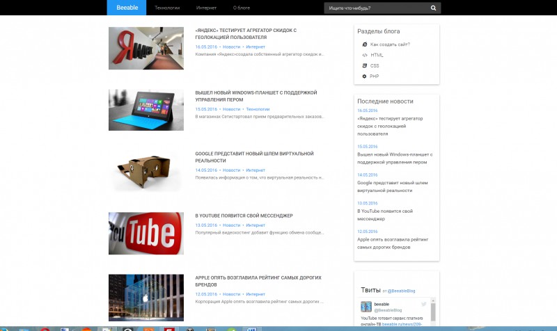557x331 pixels.
Task: Open the Как создать сайт? blog section
Action: click(390, 45)
